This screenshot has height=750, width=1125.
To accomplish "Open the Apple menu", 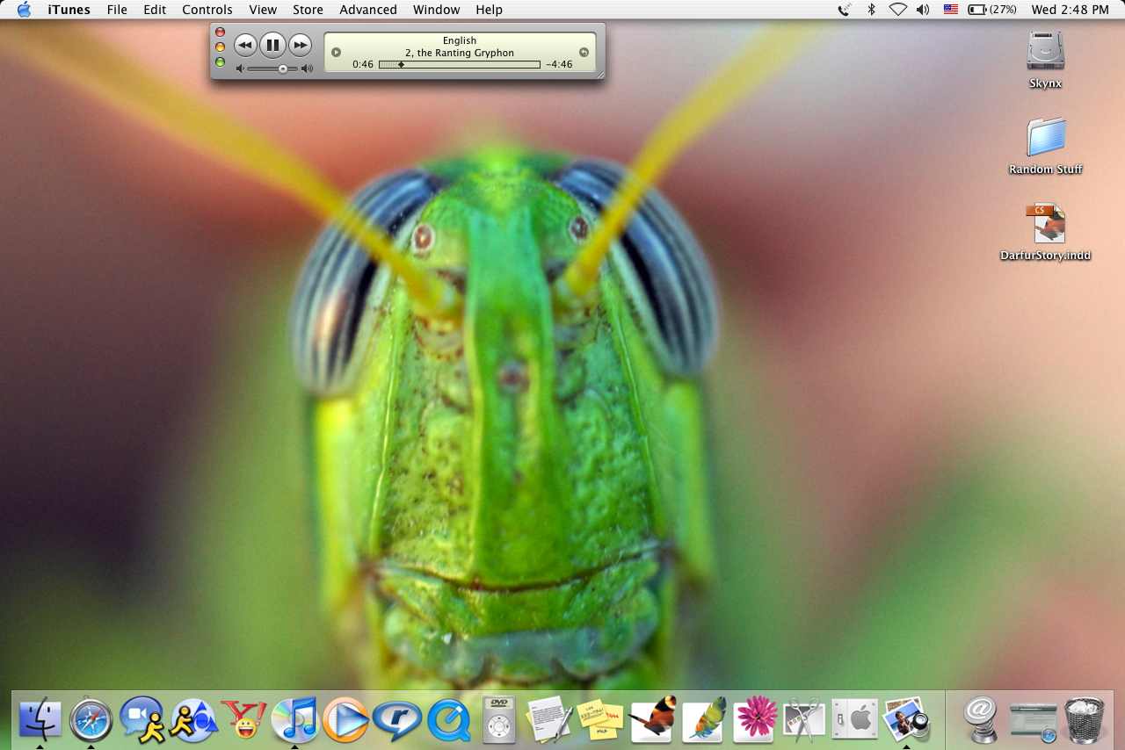I will tap(24, 10).
